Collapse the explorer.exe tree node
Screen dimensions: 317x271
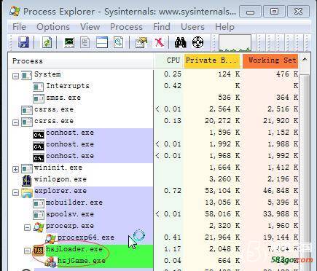[15, 193]
